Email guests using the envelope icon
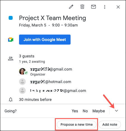Screen dimensions: 126x131 click(94, 7)
